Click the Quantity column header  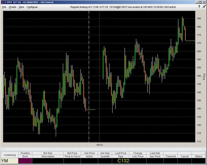pos(105,156)
